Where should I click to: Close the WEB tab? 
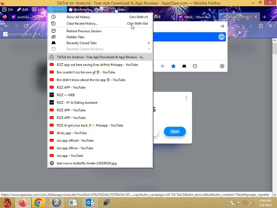click(x=172, y=17)
